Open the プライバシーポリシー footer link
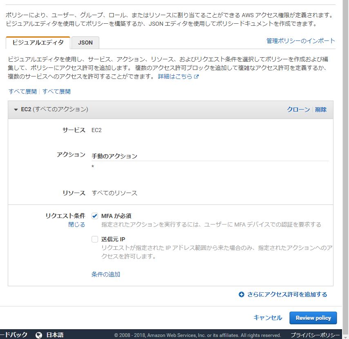Screen dimensions: 349x339 (x=315, y=335)
